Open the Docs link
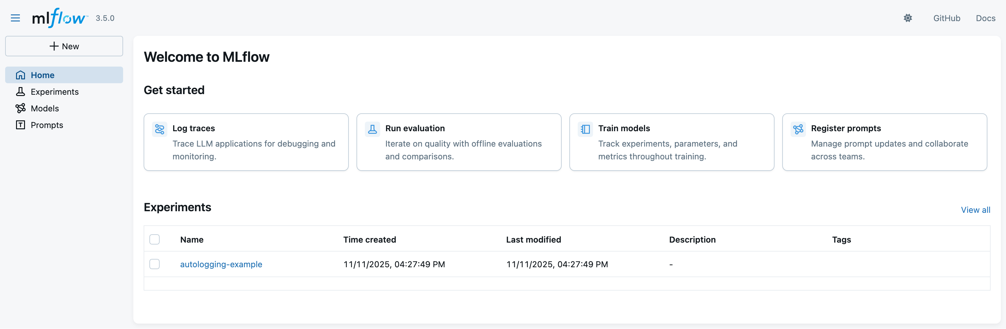Image resolution: width=1006 pixels, height=329 pixels. [x=985, y=18]
